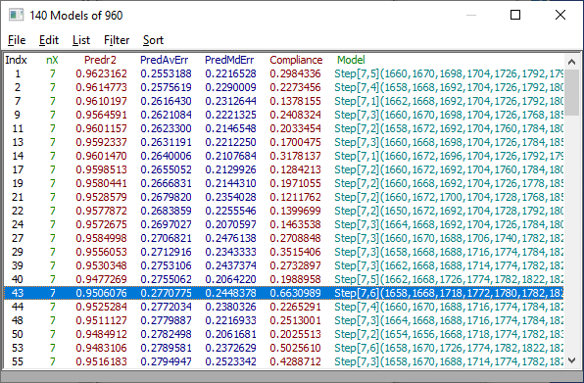Click PredAvErr value 0.2755062
This screenshot has width=584, height=383.
click(x=166, y=279)
